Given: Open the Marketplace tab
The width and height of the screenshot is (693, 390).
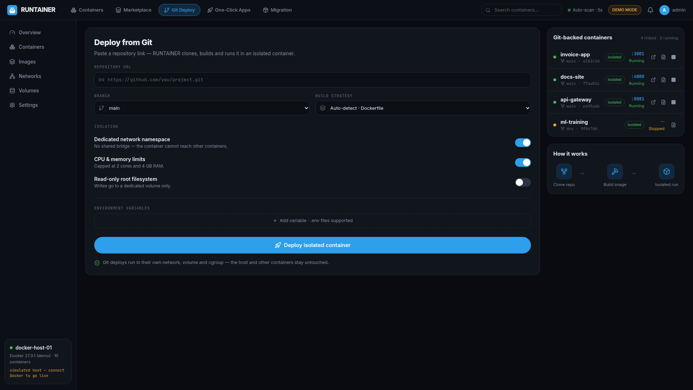Looking at the screenshot, I should pos(134,10).
